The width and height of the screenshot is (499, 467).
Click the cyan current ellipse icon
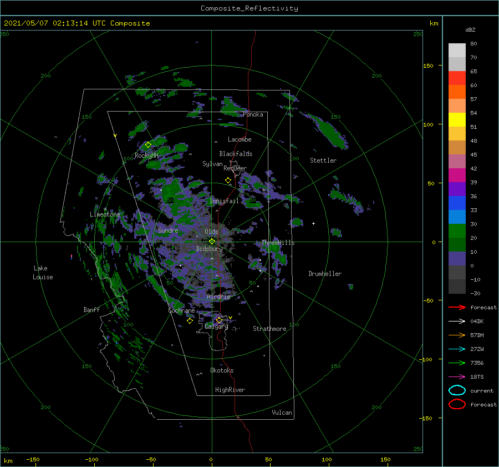coord(457,390)
